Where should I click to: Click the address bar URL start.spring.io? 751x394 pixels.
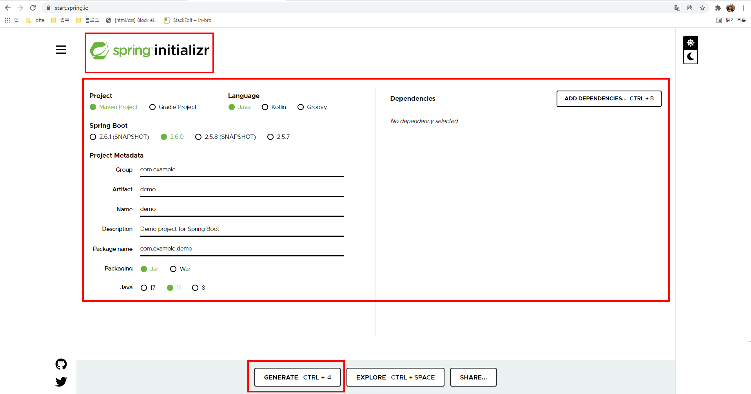pyautogui.click(x=72, y=8)
